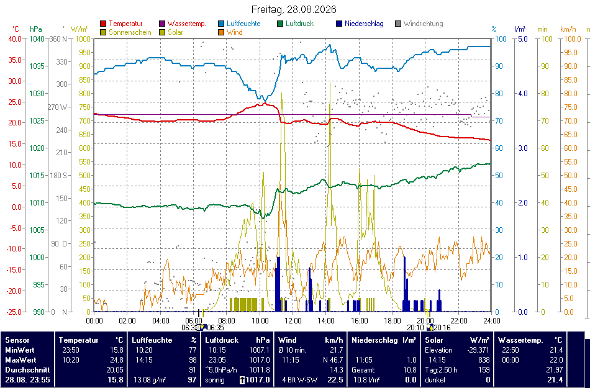590x388 pixels.
Task: Click the minimum pressure value 1007.1
Action: click(259, 350)
